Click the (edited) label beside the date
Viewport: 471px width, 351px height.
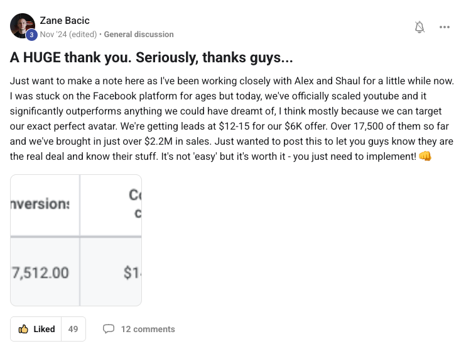point(82,35)
